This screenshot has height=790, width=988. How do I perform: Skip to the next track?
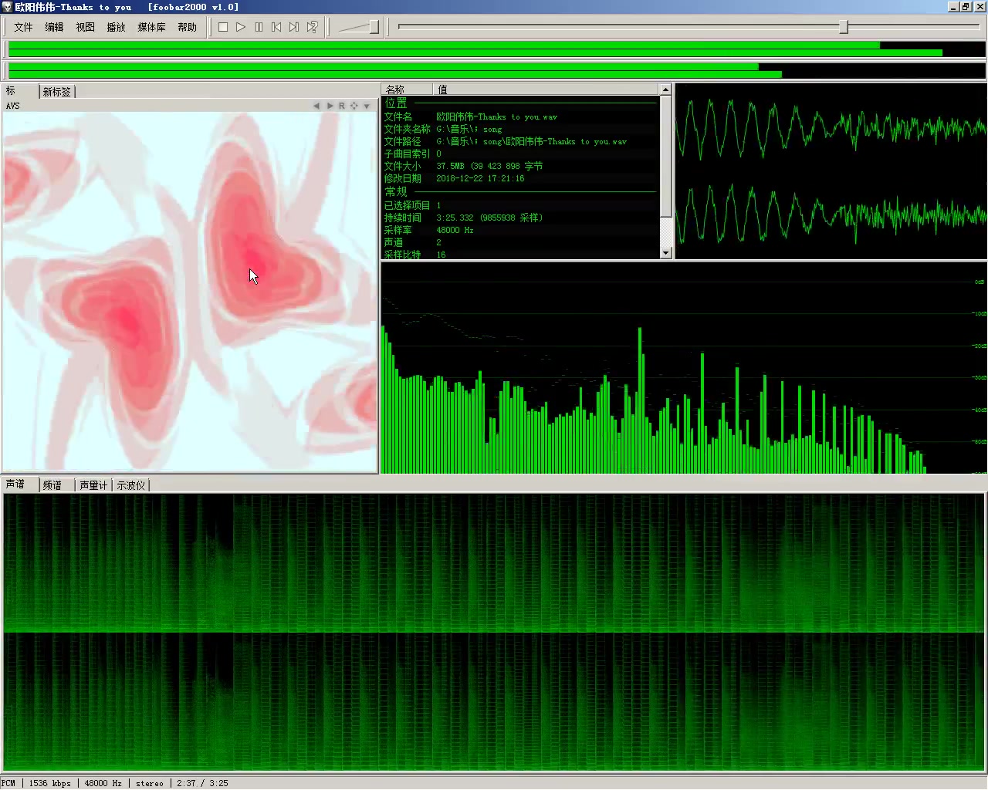pyautogui.click(x=294, y=27)
